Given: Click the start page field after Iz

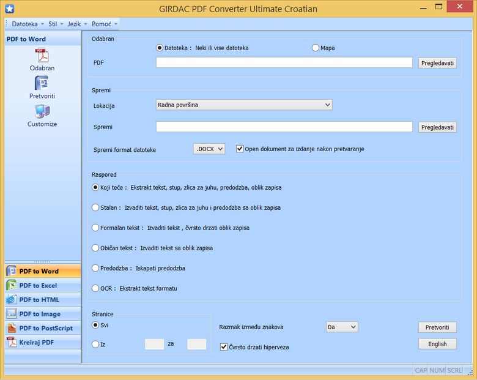Looking at the screenshot, I should pyautogui.click(x=154, y=344).
